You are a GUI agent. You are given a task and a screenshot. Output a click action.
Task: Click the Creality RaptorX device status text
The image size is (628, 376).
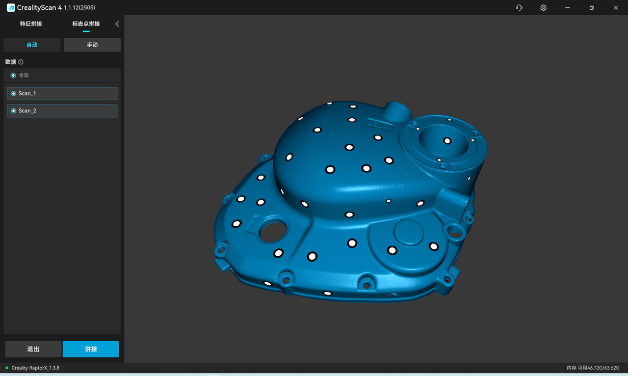(35, 368)
